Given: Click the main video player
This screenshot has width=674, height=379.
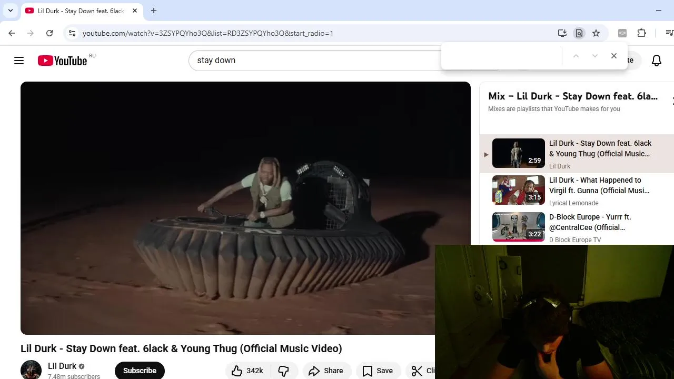Looking at the screenshot, I should coord(245,208).
